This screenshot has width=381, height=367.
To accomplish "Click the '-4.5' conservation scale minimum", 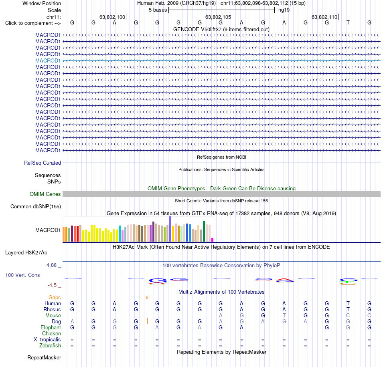I will coord(52,285).
